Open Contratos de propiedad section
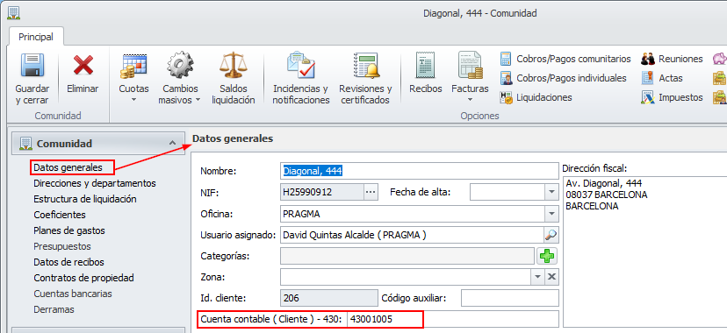 point(83,278)
